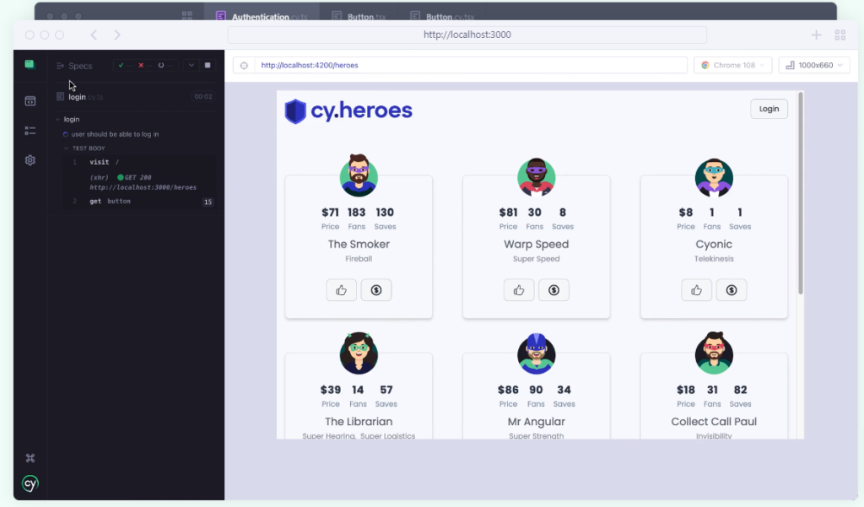This screenshot has width=864, height=507.
Task: Hire The Smoker with dollar button
Action: [376, 290]
